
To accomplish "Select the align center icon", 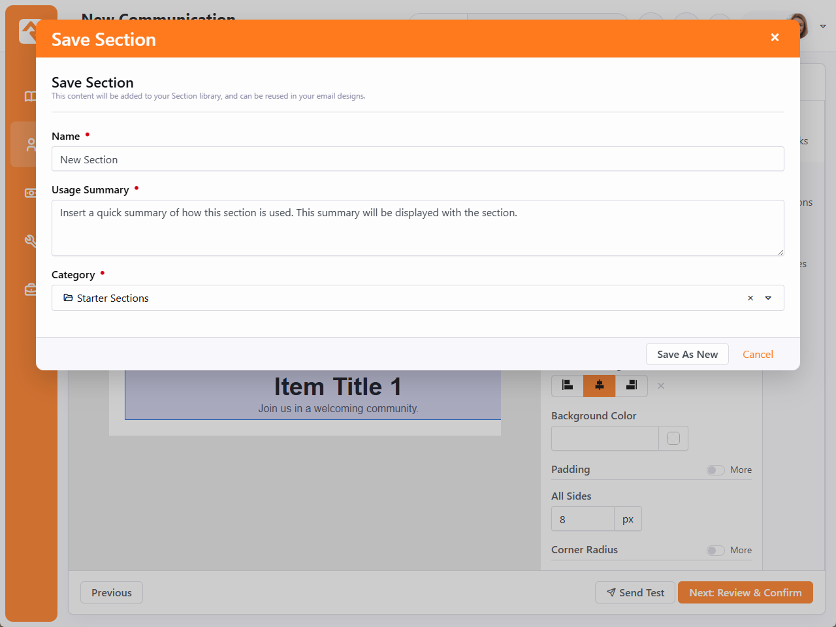I will point(599,385).
